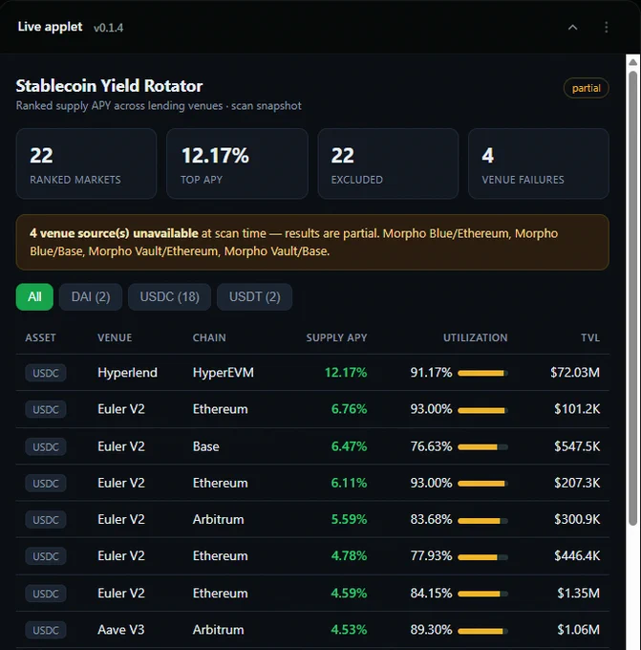Click the Top APY stat card
641x650 pixels.
click(x=237, y=163)
